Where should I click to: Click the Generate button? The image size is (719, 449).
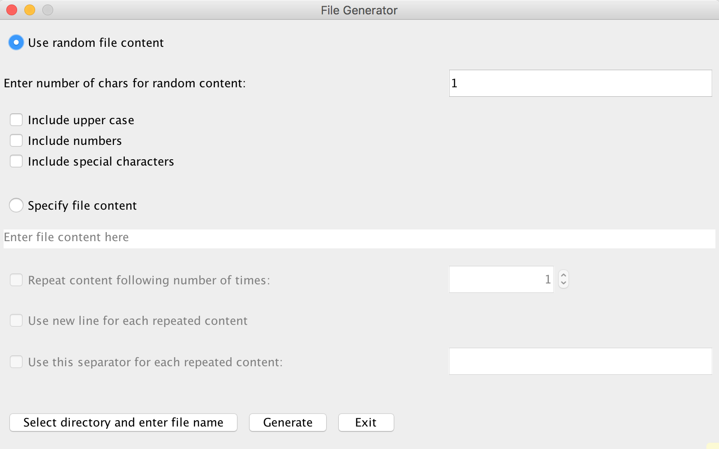tap(287, 422)
